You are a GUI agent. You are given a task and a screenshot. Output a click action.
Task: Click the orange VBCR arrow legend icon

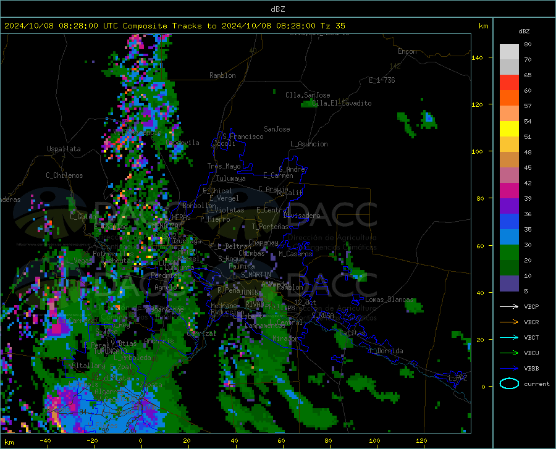point(509,322)
